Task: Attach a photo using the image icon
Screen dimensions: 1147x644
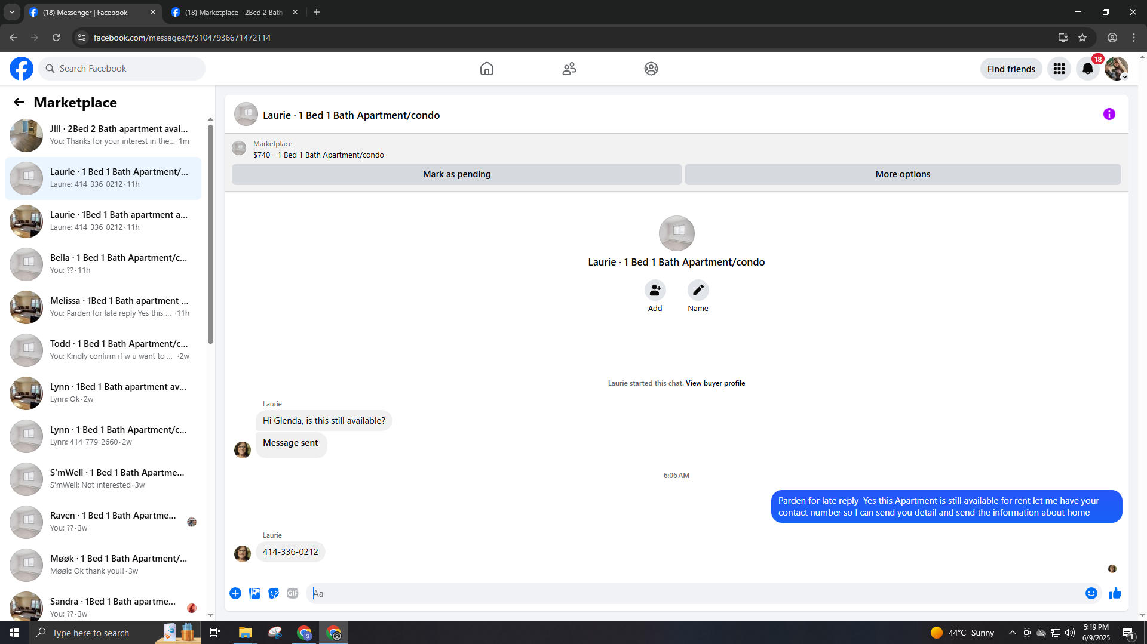Action: tap(254, 593)
